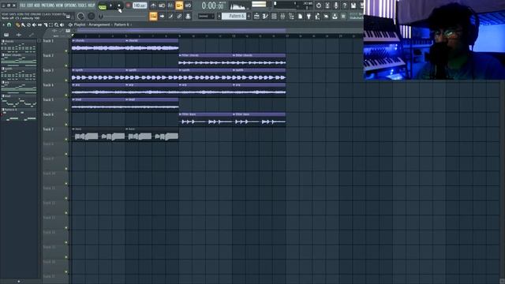
Task: Mute Track 7 using its green dot
Action: [66, 139]
